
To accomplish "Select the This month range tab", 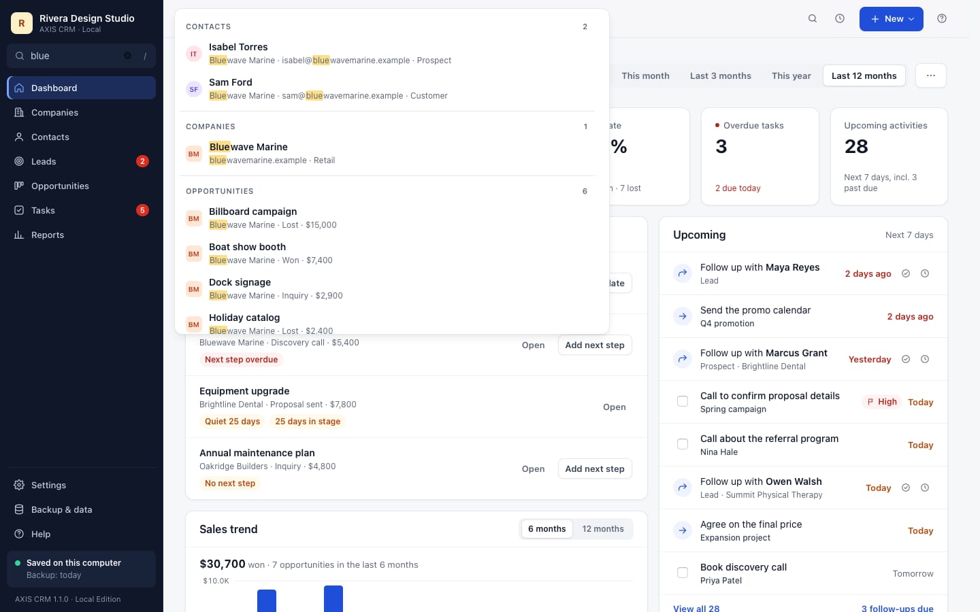I will click(x=645, y=75).
